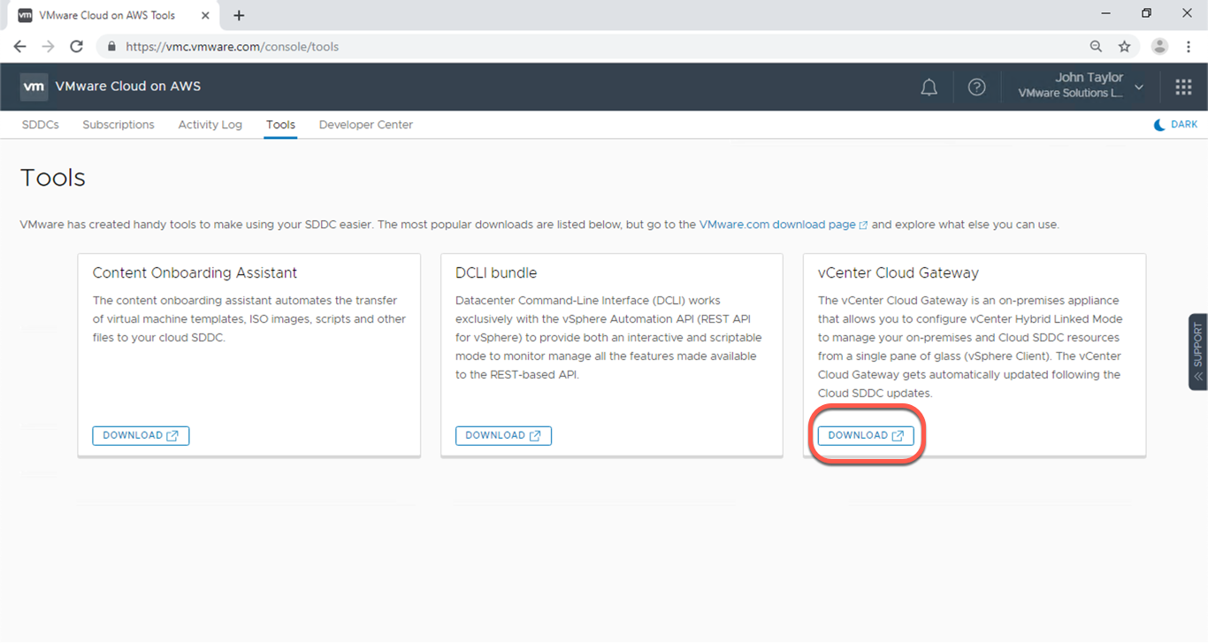Click the browser address bar URL

[232, 47]
